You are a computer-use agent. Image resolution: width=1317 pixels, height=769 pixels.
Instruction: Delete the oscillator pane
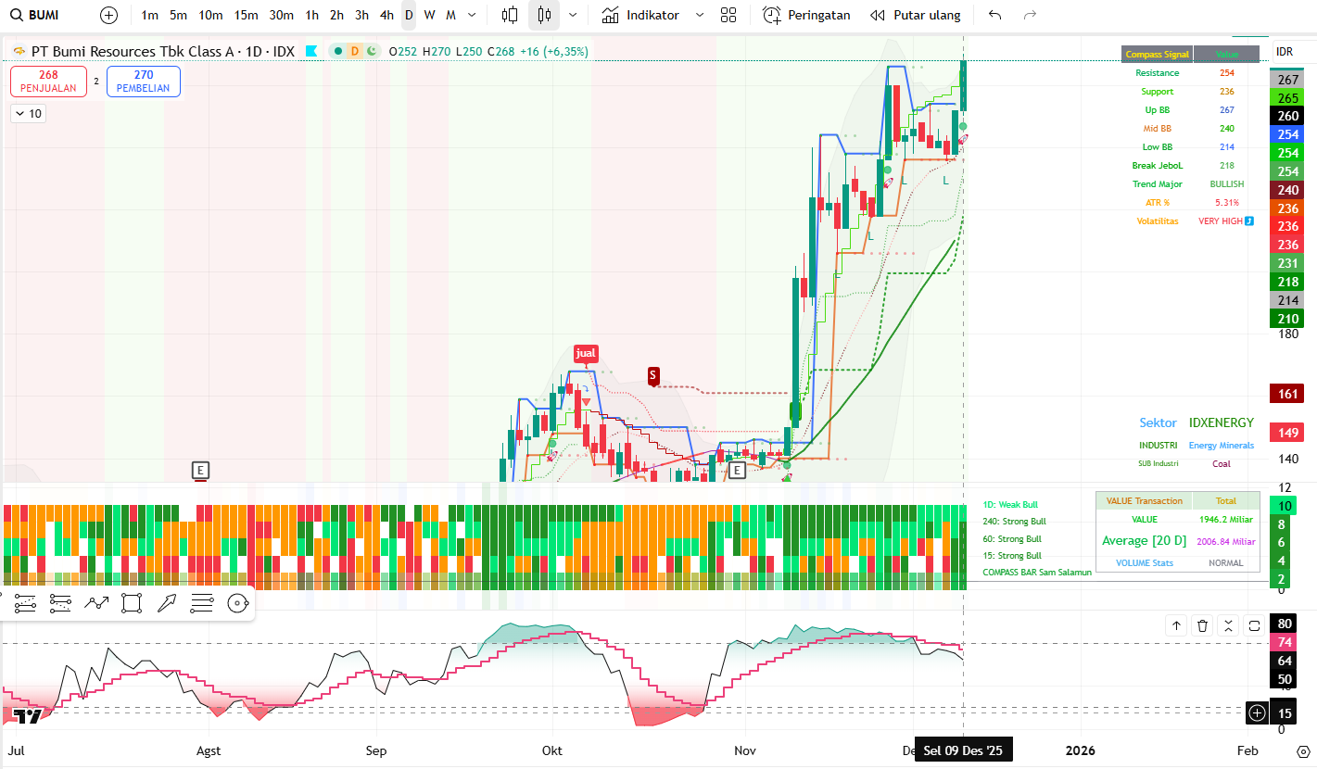(x=1202, y=625)
